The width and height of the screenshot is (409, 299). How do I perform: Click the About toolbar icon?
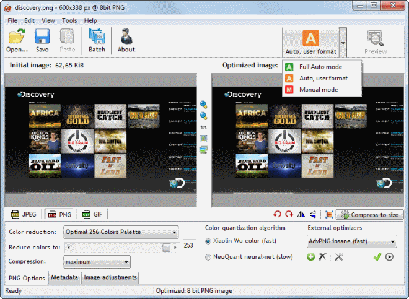click(126, 40)
